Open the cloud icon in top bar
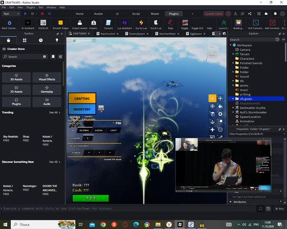Viewport: 287px width, 229px height. tap(266, 14)
